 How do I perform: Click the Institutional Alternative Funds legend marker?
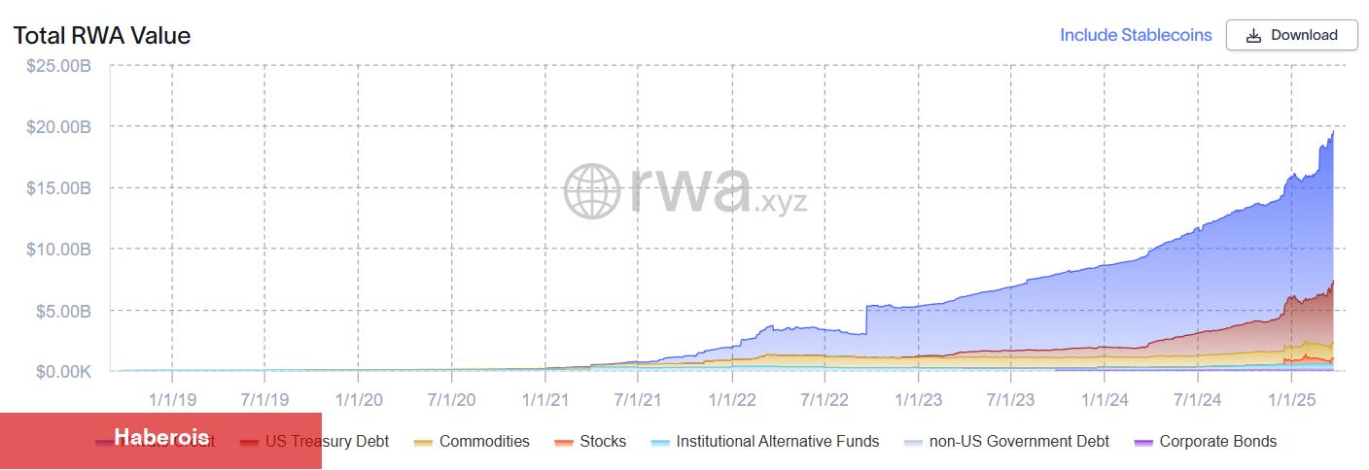point(659,443)
